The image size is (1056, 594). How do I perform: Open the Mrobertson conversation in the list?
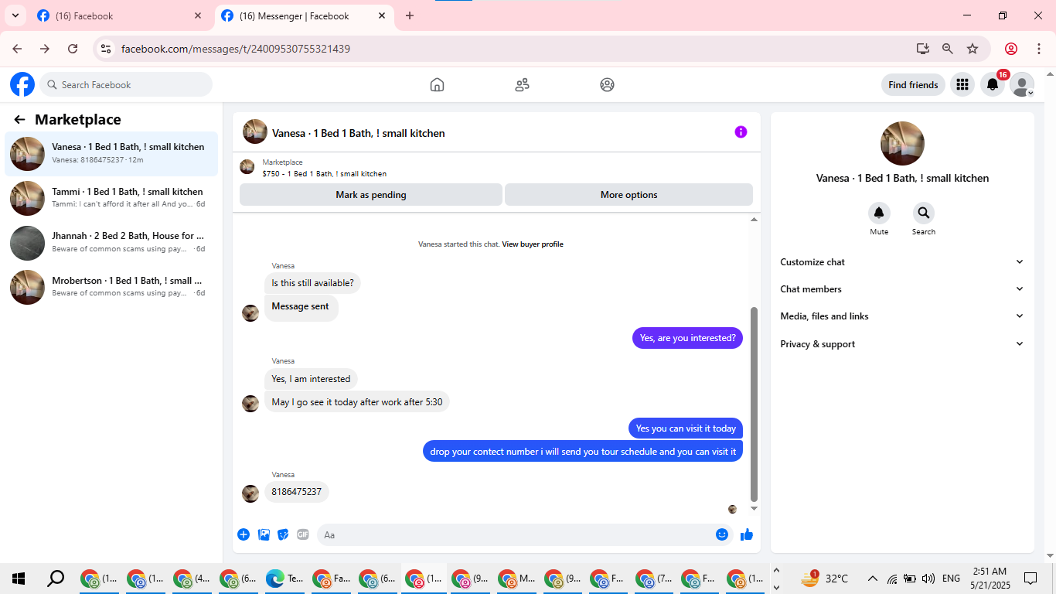111,288
